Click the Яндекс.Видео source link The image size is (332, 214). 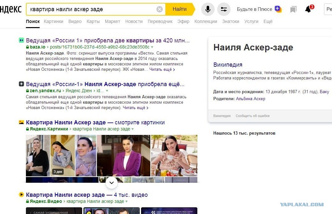coord(46,201)
